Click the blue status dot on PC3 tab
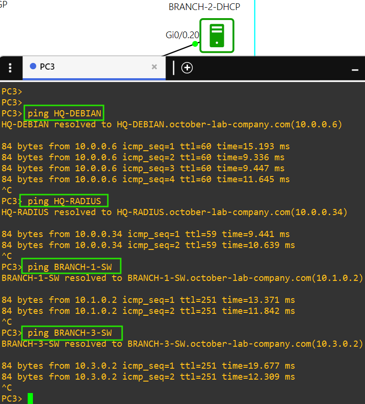 pyautogui.click(x=33, y=67)
